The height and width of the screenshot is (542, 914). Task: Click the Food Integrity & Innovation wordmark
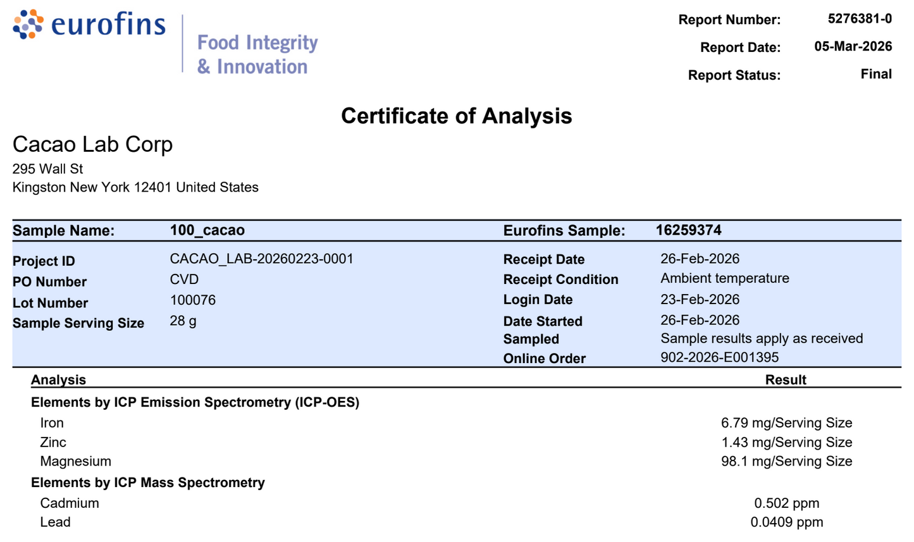tap(257, 54)
